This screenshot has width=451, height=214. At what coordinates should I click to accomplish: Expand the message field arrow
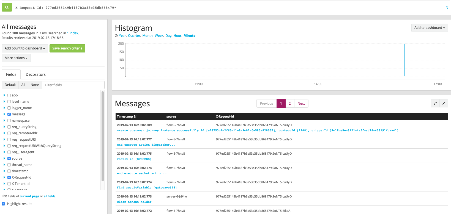click(x=4, y=114)
